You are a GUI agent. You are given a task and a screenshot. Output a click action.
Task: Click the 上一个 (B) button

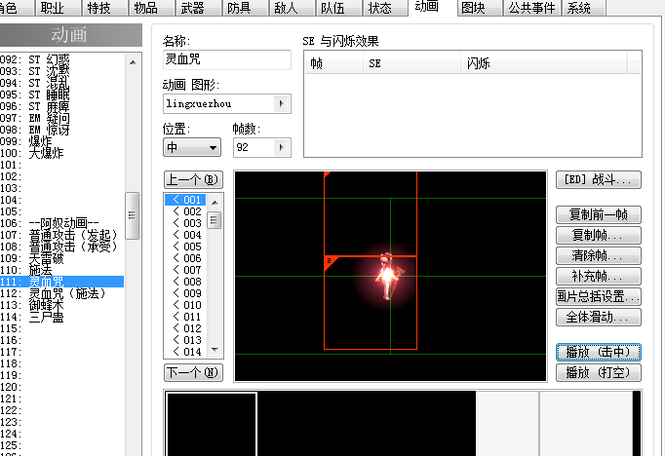tap(193, 179)
